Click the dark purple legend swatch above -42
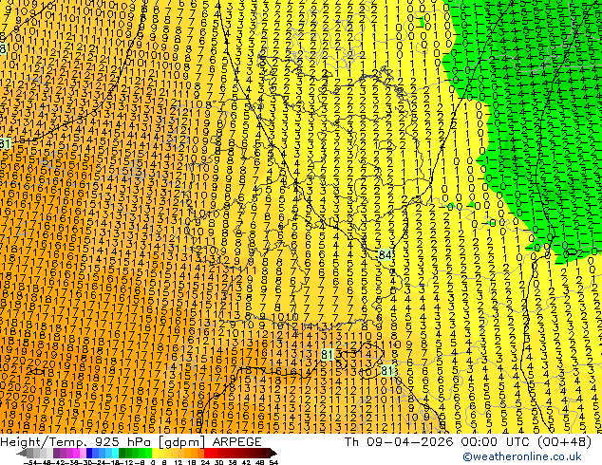This screenshot has width=602, height=465. (56, 453)
